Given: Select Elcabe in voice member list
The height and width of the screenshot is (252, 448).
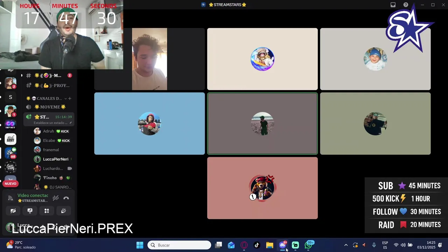Looking at the screenshot, I should pos(52,140).
